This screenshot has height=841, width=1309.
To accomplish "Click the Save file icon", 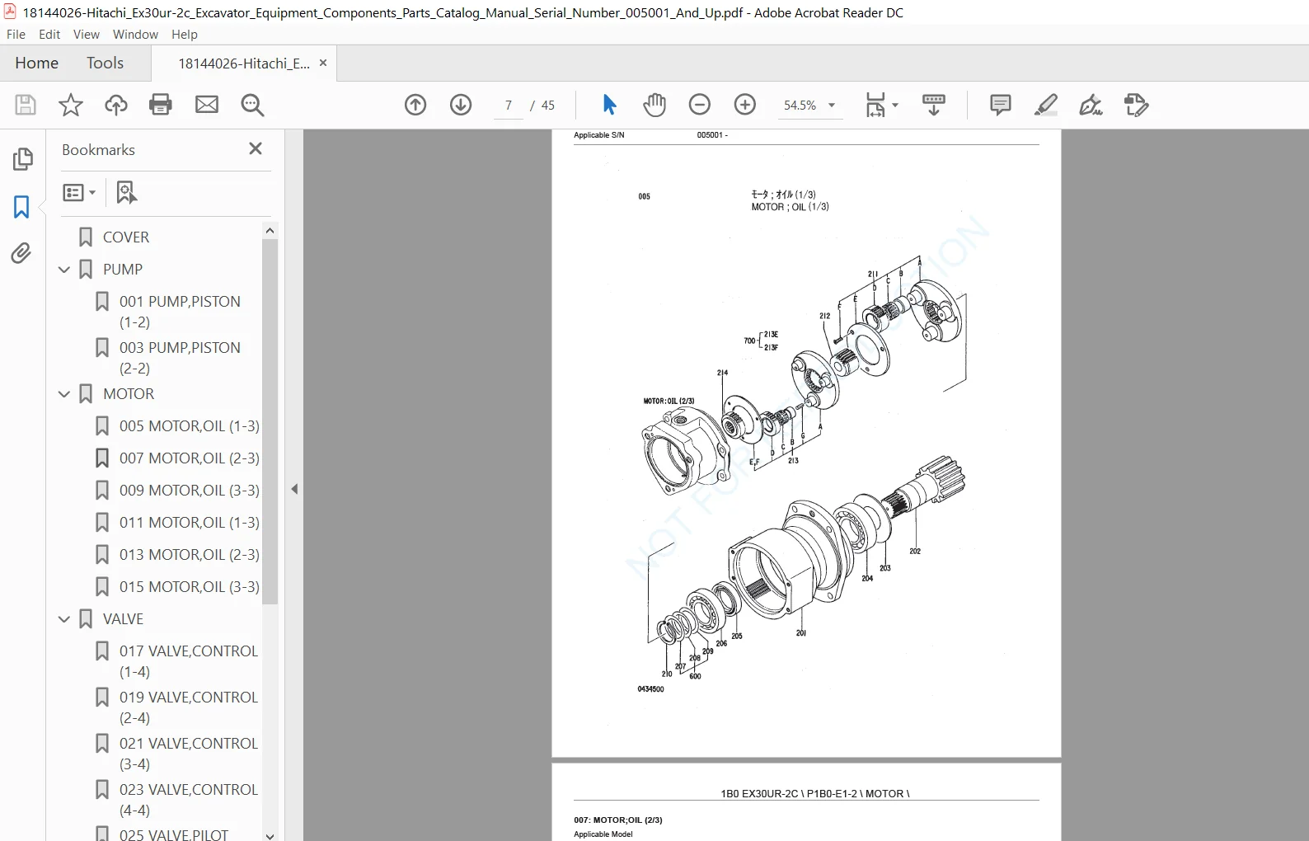I will click(x=26, y=105).
